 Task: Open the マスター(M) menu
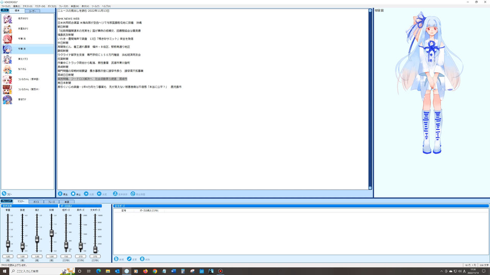click(x=40, y=6)
